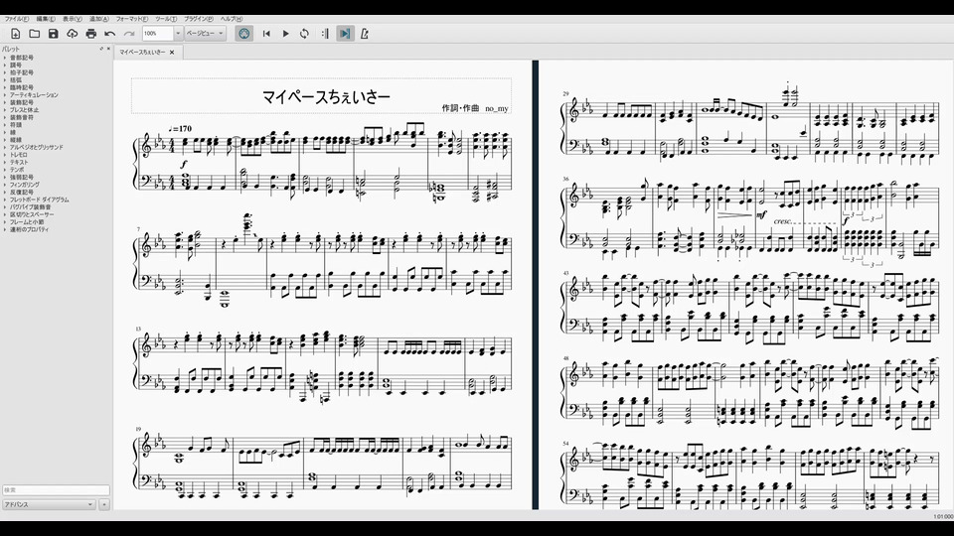Toggle play repeats
The width and height of the screenshot is (954, 536).
pos(325,34)
